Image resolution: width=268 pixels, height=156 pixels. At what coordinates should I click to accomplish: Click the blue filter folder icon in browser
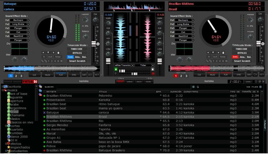click(x=40, y=90)
